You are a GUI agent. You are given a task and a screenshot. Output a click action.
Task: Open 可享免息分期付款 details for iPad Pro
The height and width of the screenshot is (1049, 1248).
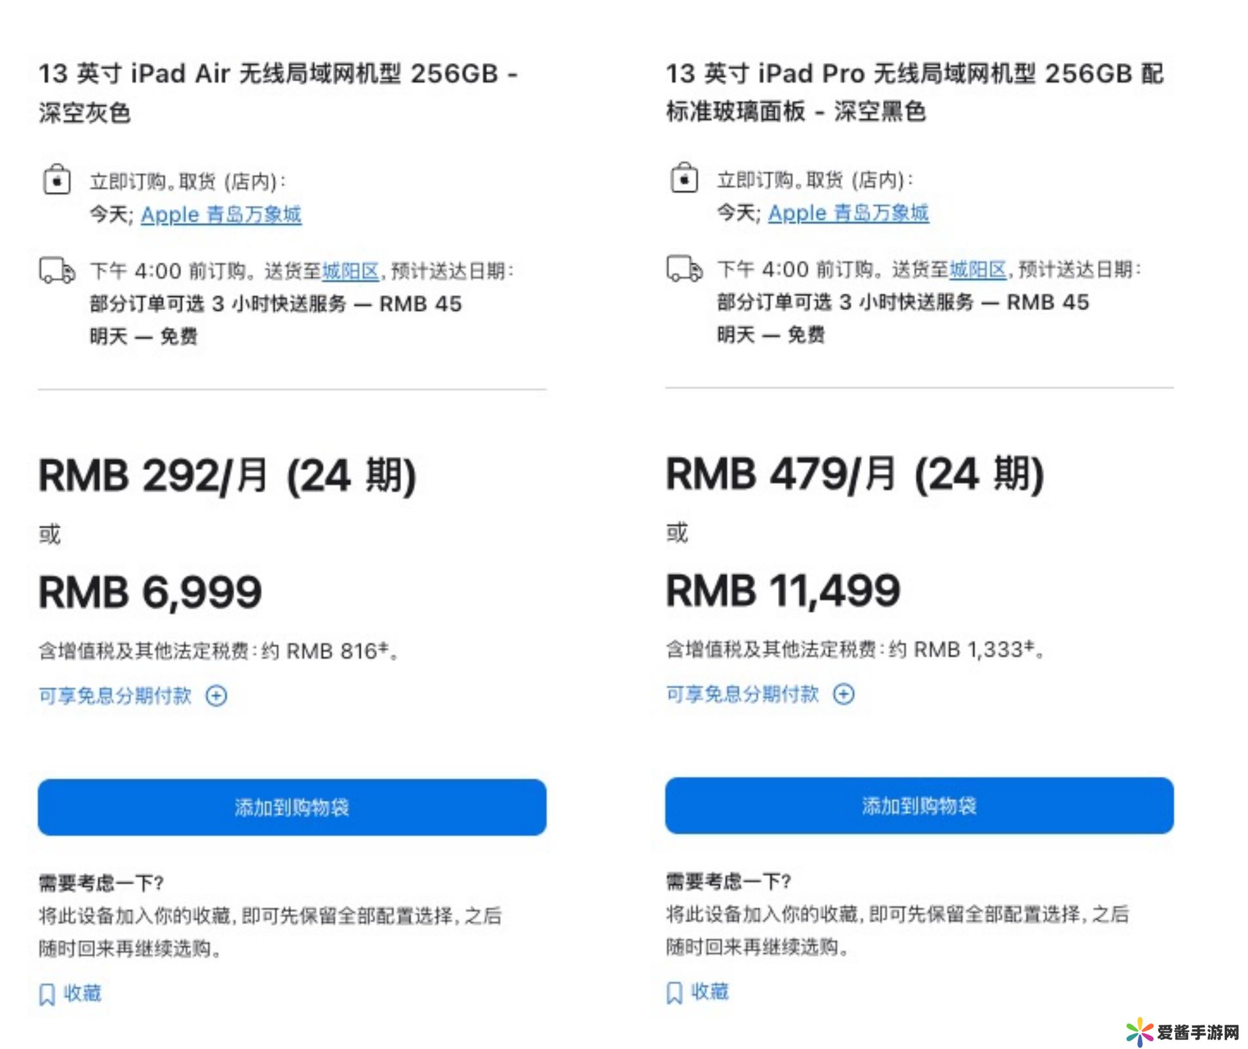click(743, 694)
